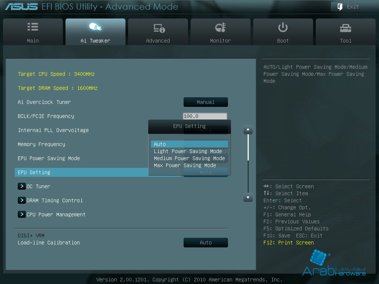Click the OC Tuner label
This screenshot has height=284, width=379.
click(38, 186)
